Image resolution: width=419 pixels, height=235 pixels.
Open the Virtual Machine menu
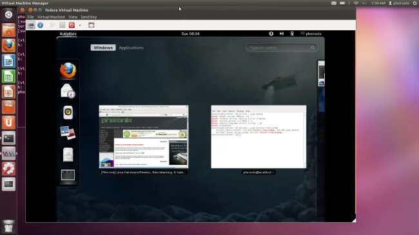(51, 17)
